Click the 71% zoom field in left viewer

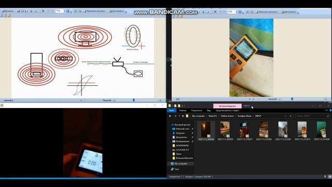pos(59,11)
